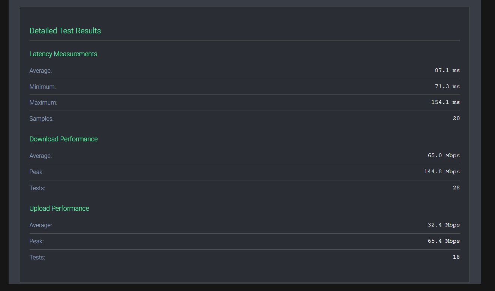Click the 32.4 Mbps upload average value
This screenshot has height=291, width=495.
pos(444,225)
